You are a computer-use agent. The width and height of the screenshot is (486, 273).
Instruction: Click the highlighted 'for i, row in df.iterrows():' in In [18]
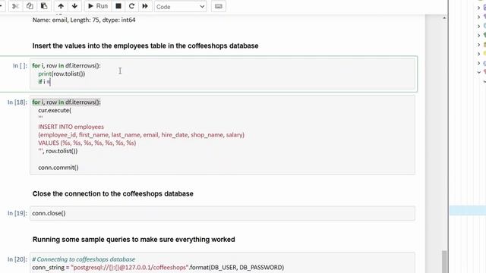(66, 102)
